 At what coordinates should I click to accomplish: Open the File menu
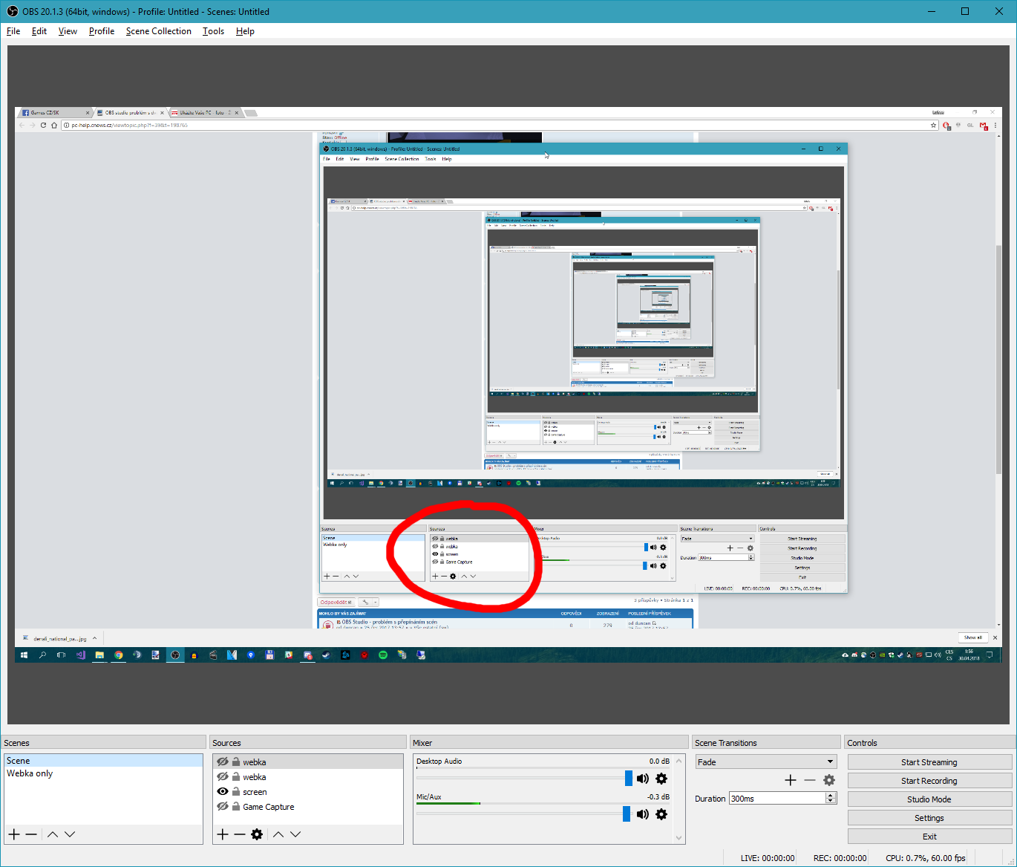tap(13, 31)
